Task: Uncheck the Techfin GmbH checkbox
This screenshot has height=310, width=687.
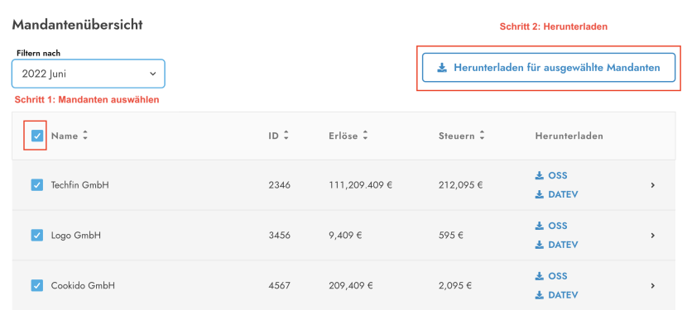Action: pos(37,185)
